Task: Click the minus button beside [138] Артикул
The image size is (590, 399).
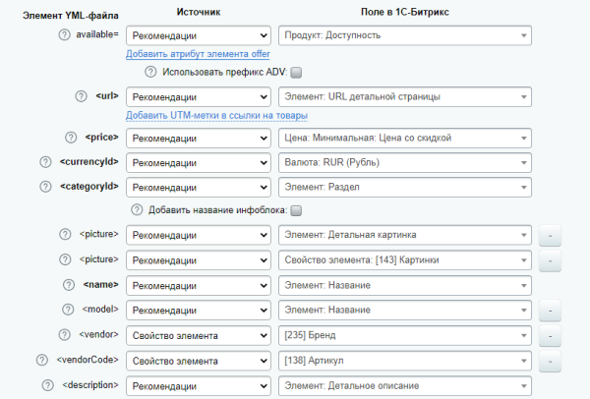Action: coord(550,362)
